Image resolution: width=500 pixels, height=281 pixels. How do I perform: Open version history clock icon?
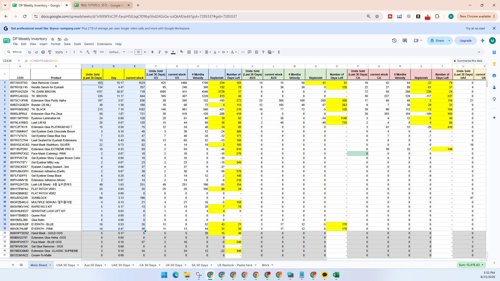tap(394, 41)
